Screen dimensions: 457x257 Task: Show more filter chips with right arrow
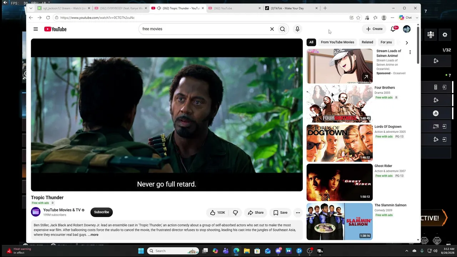(407, 42)
